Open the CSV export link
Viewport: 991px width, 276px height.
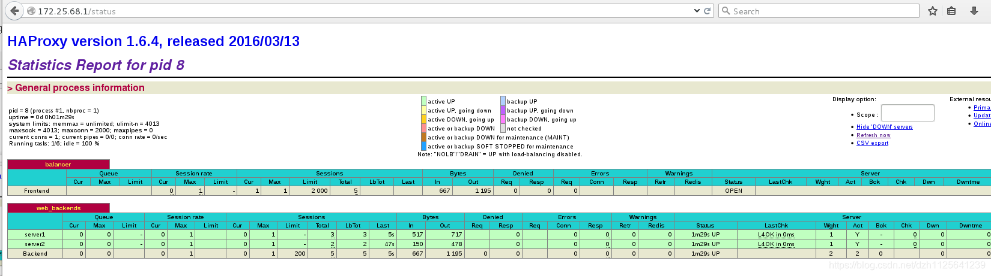click(x=872, y=143)
